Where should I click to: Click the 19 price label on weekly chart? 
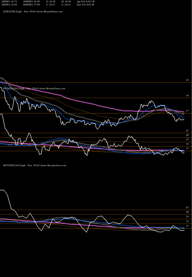(187, 140)
